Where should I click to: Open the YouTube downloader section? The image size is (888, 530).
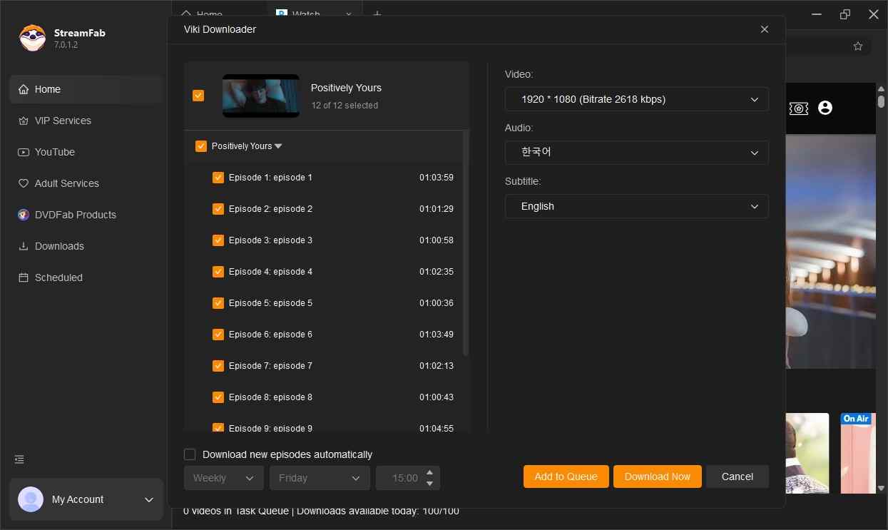tap(55, 152)
